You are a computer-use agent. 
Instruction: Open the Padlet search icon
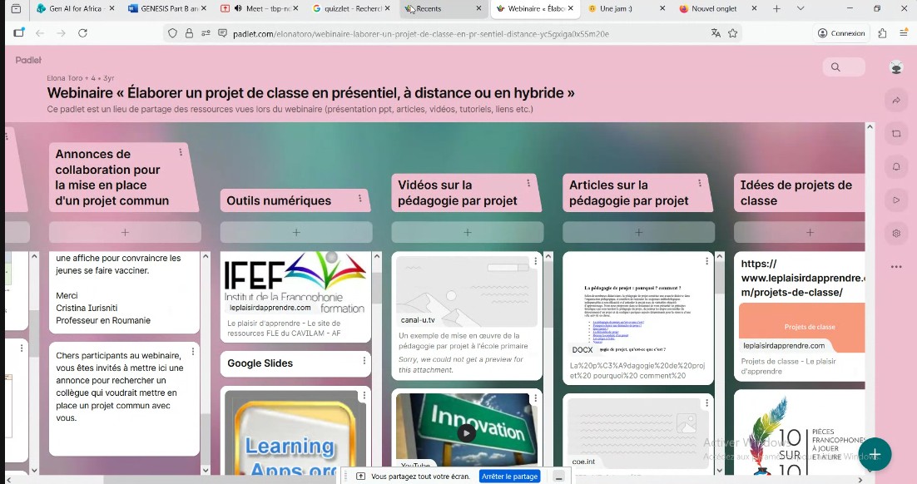pos(835,67)
